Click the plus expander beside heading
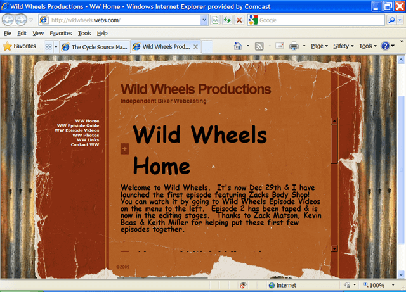 (124, 149)
